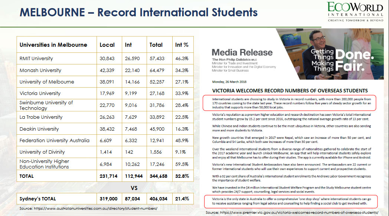
Task: Click the 'TOTAL' row label
Action: [x=27, y=176]
